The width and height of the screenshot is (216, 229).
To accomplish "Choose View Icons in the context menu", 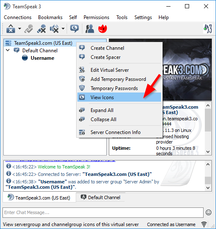I will [x=119, y=97].
